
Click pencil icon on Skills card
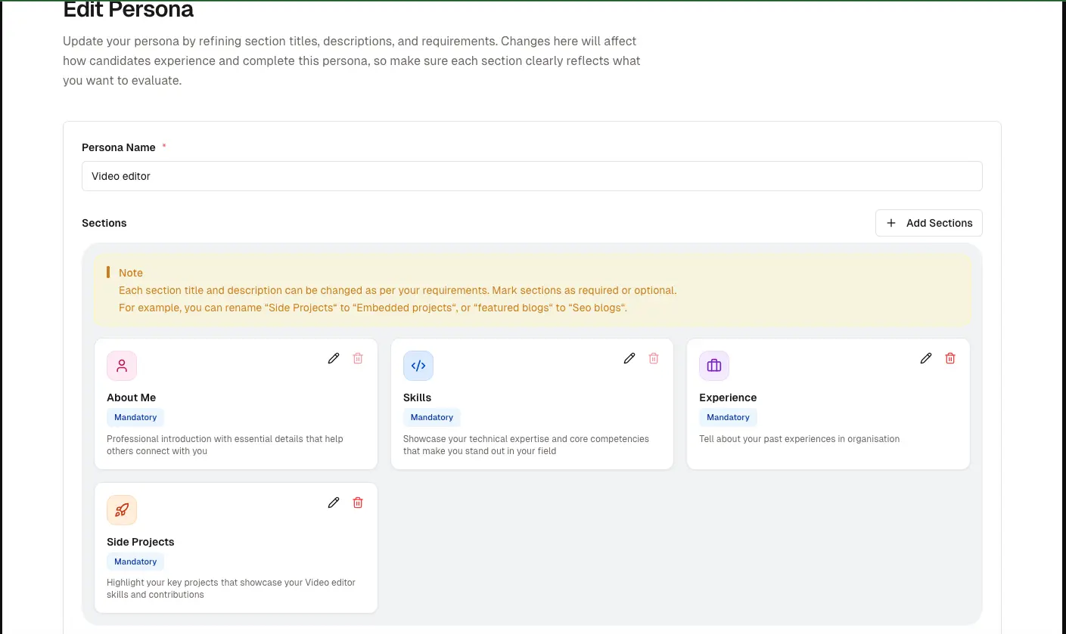[629, 358]
